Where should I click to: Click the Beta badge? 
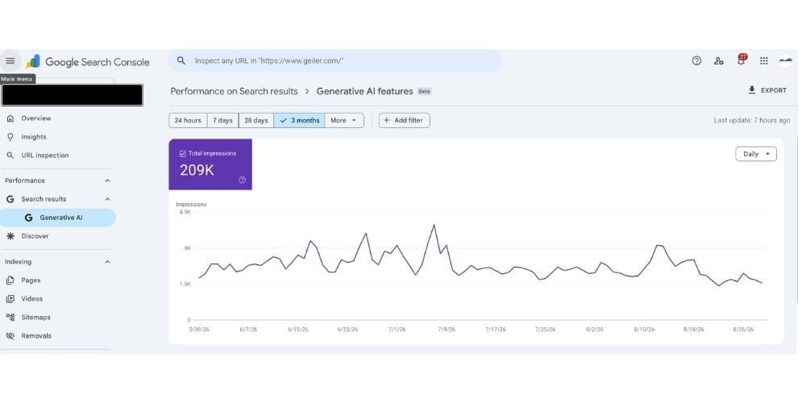pos(424,92)
